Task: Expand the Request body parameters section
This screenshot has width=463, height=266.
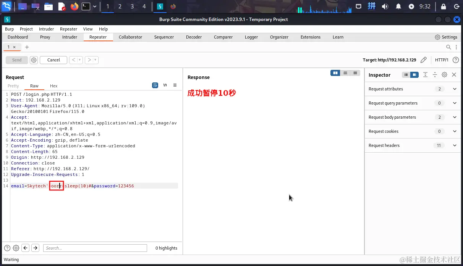Action: tap(413, 117)
